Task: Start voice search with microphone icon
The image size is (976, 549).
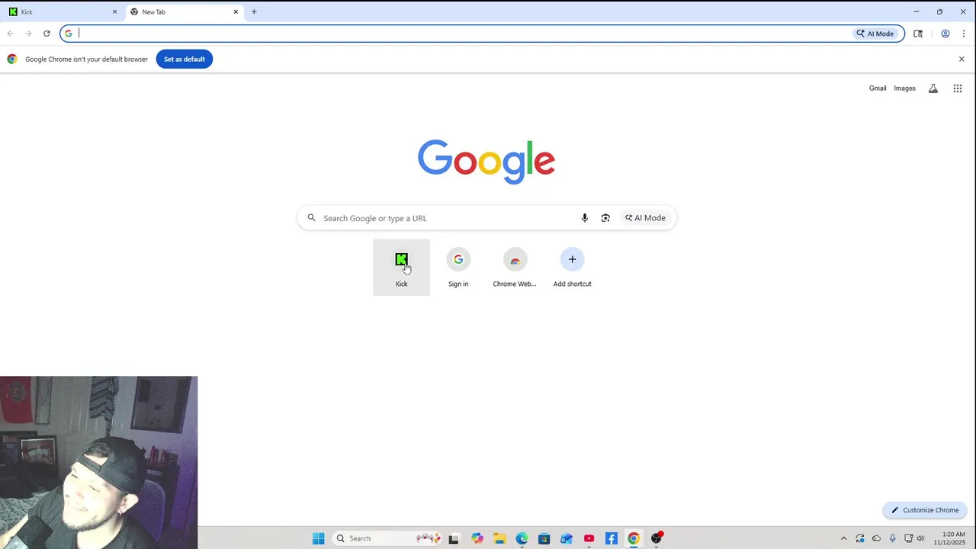Action: (585, 218)
